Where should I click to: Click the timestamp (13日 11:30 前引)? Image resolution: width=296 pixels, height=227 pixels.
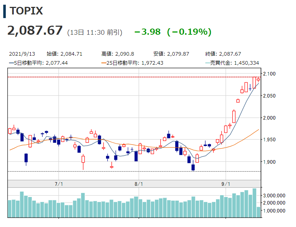pos(95,33)
